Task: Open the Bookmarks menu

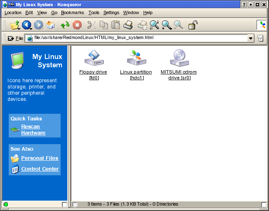Action: (x=72, y=13)
